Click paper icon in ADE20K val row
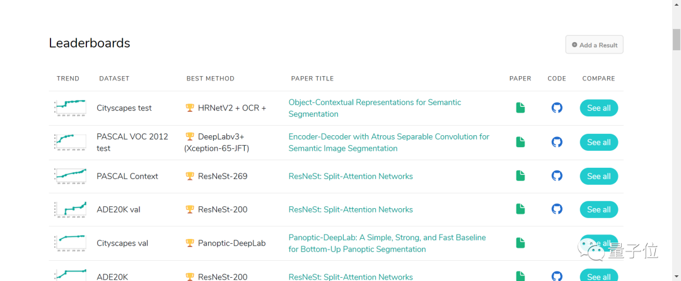The width and height of the screenshot is (681, 281). (x=520, y=209)
